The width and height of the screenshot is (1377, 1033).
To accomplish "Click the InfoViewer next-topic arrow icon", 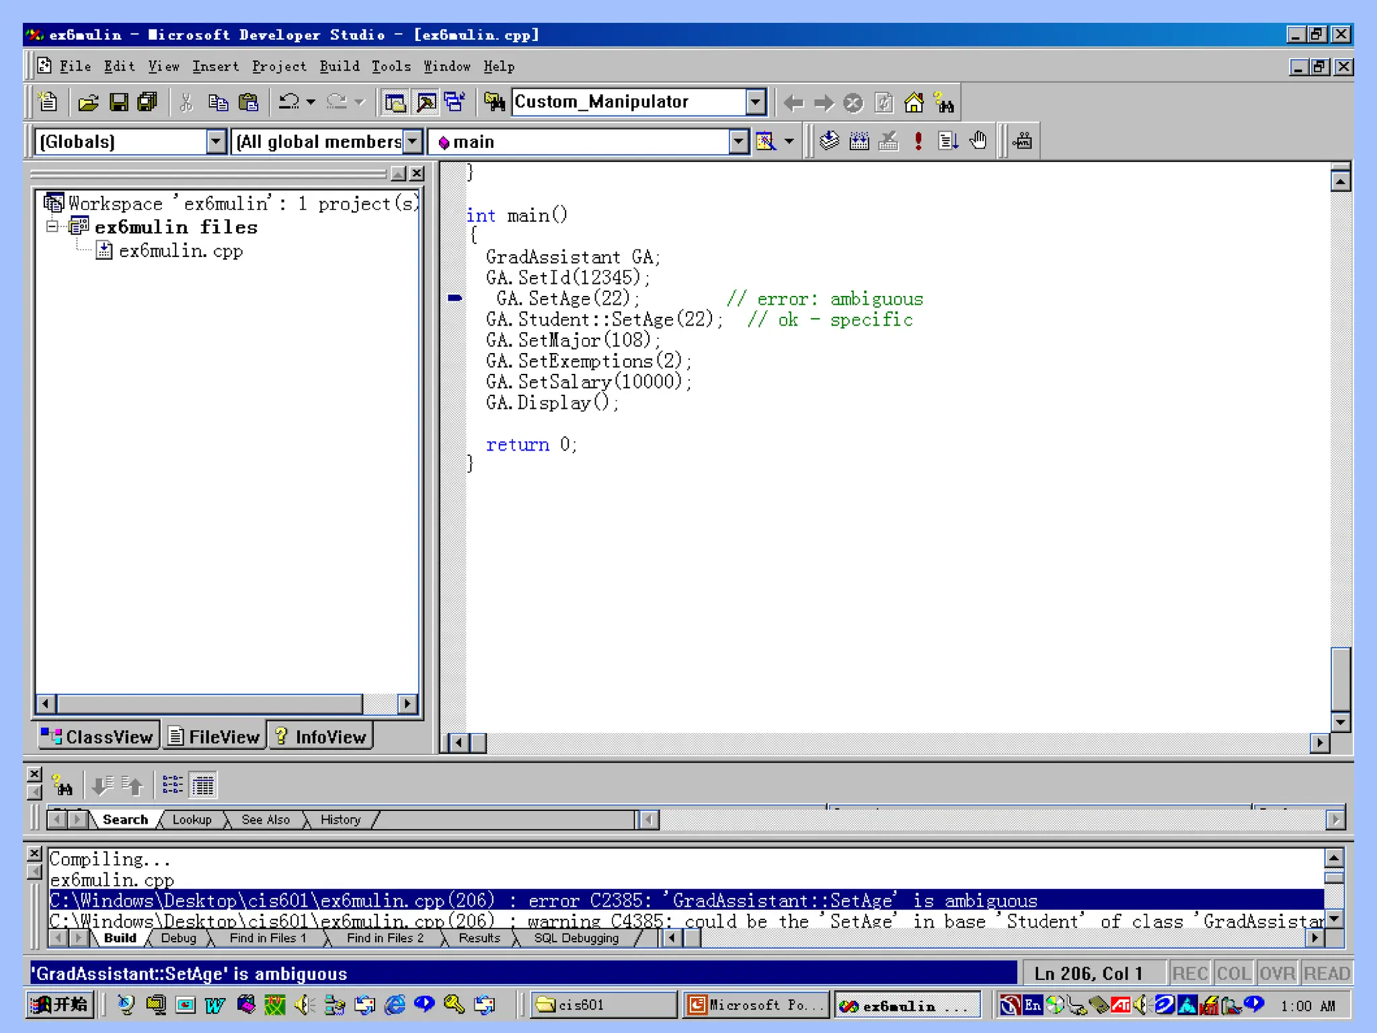I will tap(103, 785).
